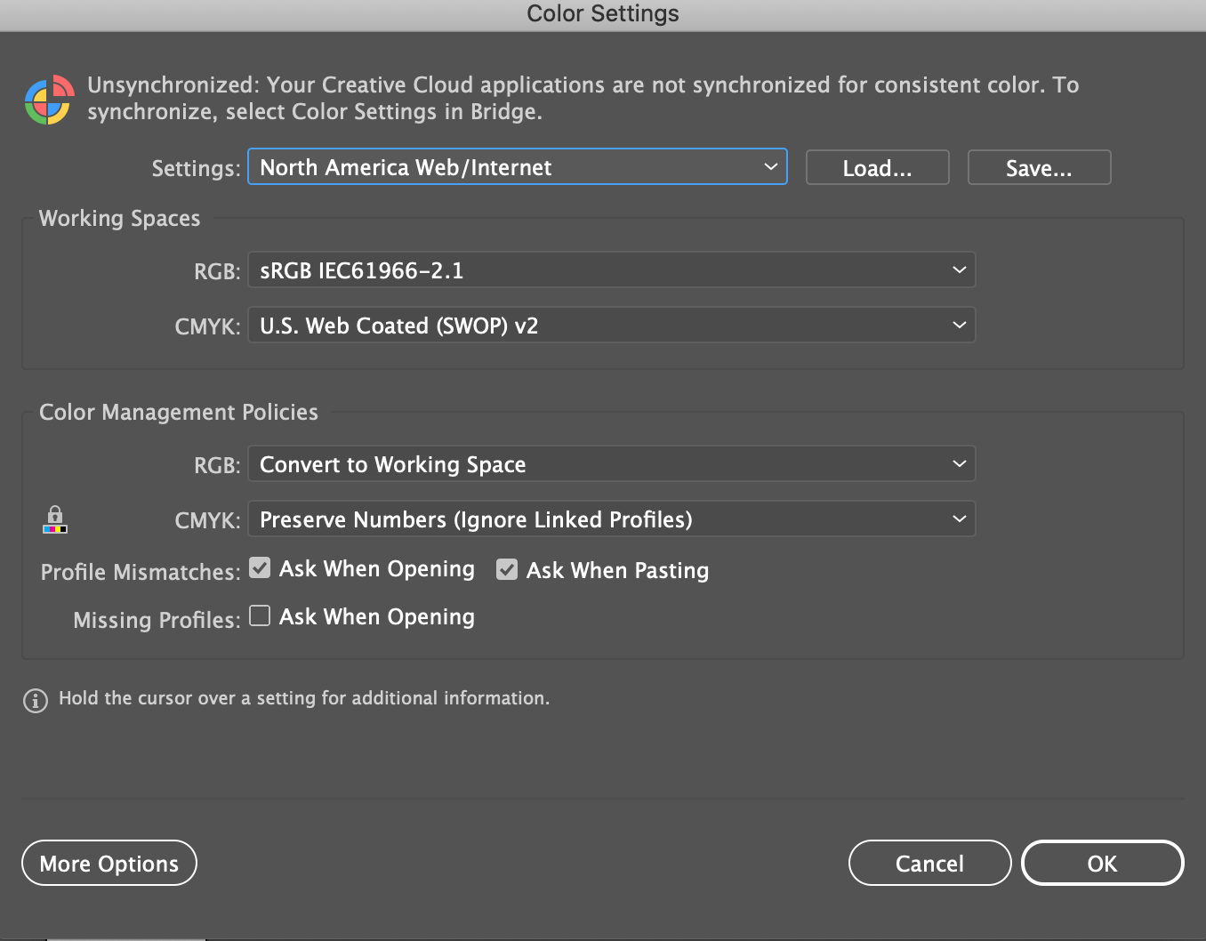Save the current color settings
The height and width of the screenshot is (941, 1206).
click(1038, 166)
